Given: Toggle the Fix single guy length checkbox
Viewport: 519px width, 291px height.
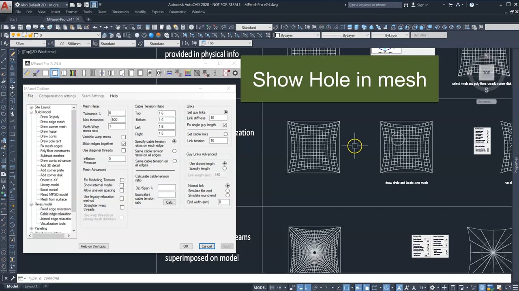Looking at the screenshot, I should coord(225,125).
